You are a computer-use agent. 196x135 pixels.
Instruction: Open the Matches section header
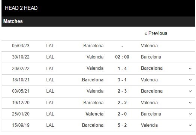(x=98, y=21)
